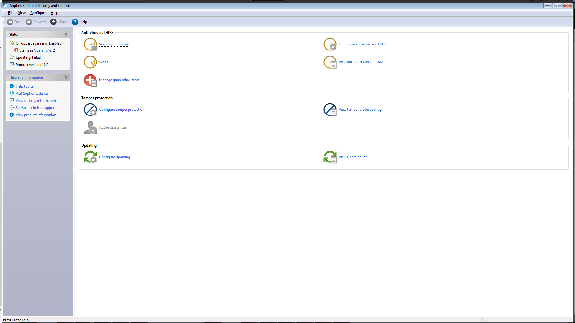Open Manage quarantine items link
The height and width of the screenshot is (323, 575).
[x=119, y=80]
